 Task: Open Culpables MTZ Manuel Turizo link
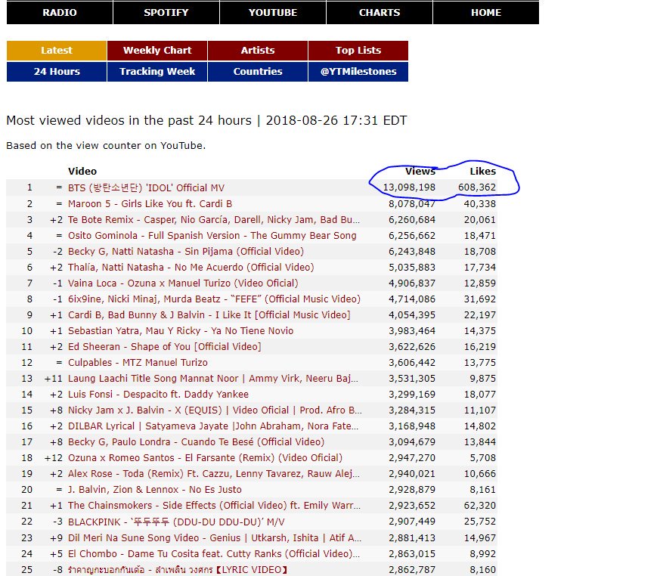click(x=138, y=363)
